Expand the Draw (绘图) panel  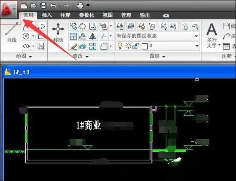pyautogui.click(x=24, y=56)
